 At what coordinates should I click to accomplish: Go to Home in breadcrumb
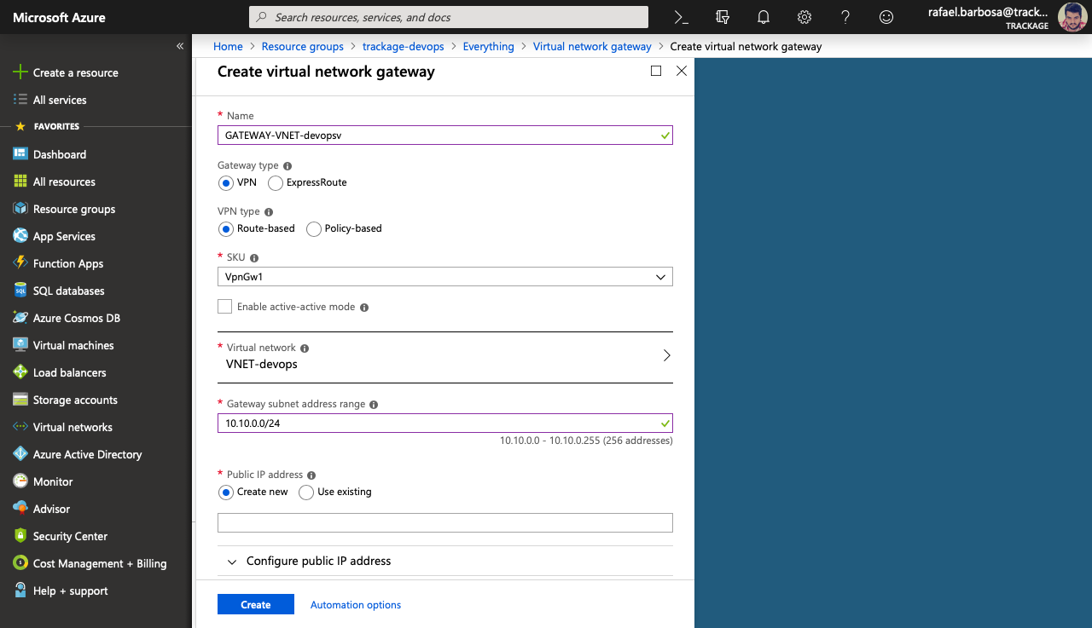tap(228, 47)
